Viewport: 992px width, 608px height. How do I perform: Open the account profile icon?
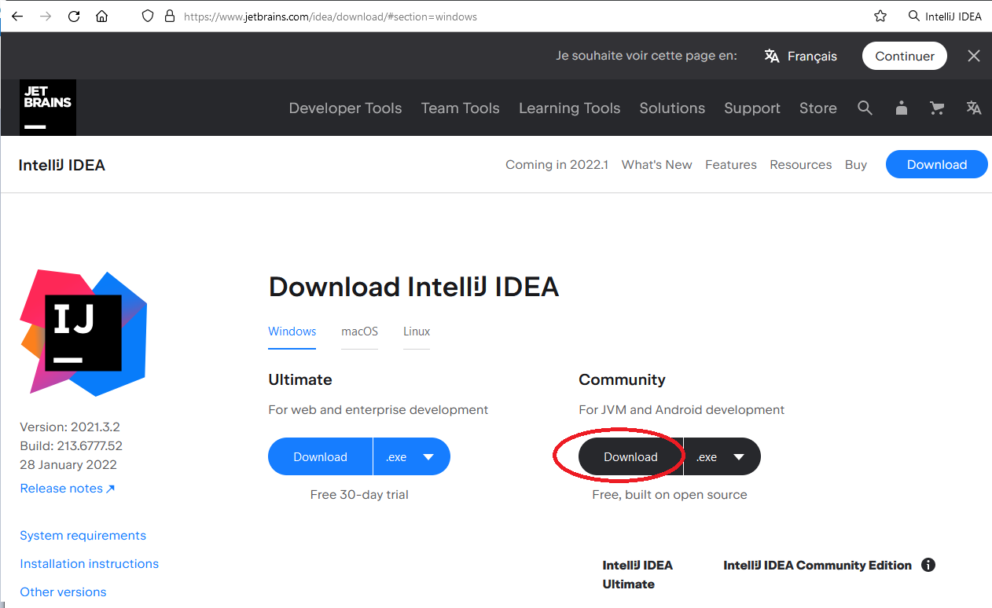pos(902,108)
